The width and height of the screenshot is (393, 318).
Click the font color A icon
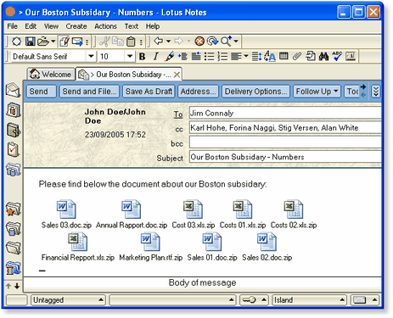(x=270, y=57)
